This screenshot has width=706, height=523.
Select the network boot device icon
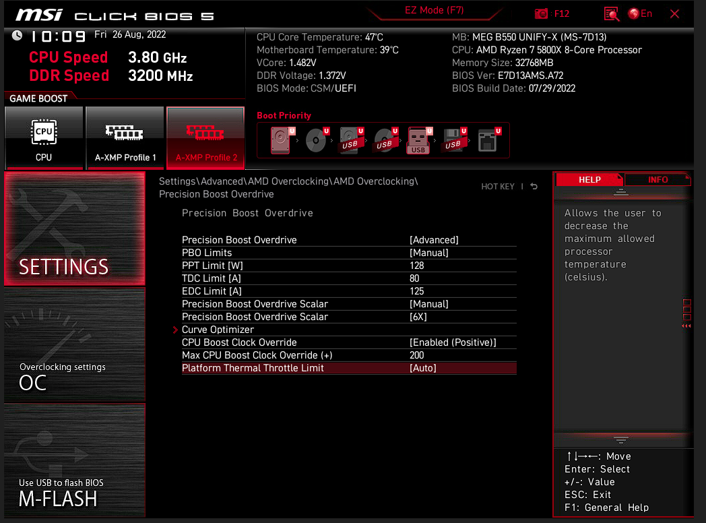(x=489, y=140)
